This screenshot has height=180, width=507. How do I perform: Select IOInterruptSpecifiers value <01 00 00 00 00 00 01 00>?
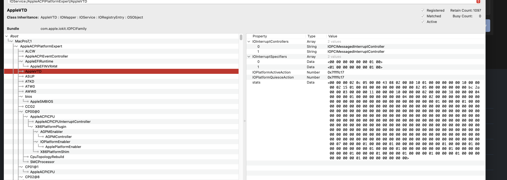355,67
